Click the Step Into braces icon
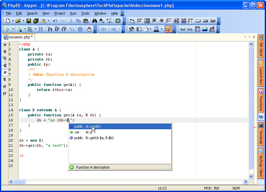The height and width of the screenshot is (192, 266). [x=50, y=29]
